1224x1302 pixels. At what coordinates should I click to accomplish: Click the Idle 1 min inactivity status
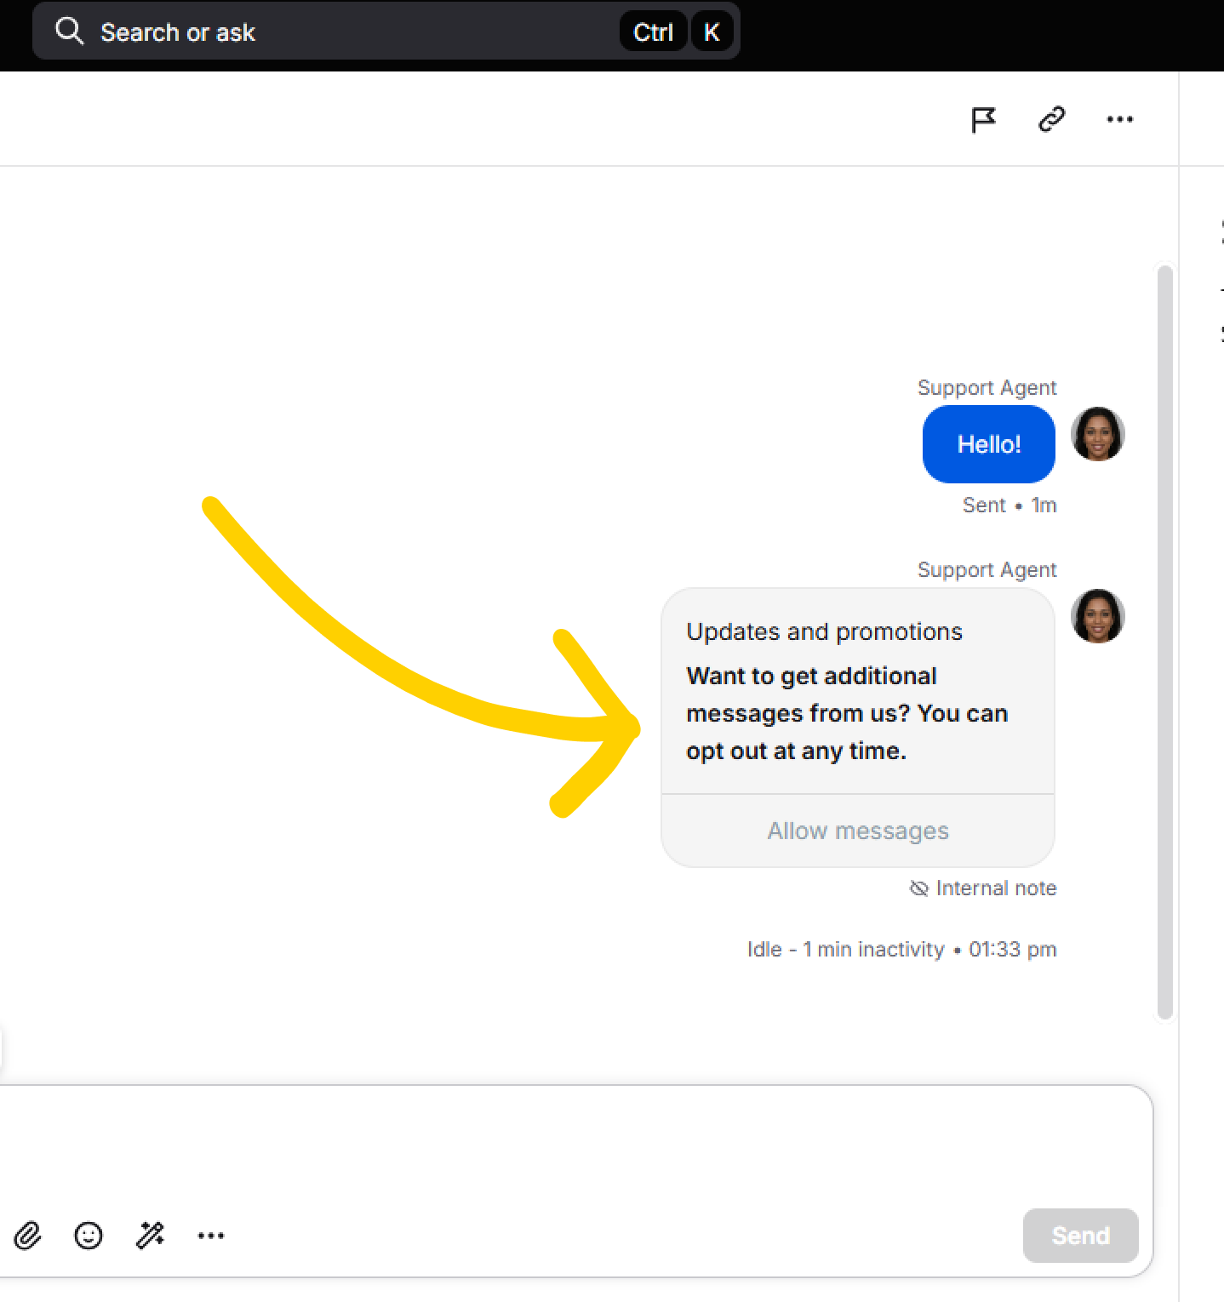901,949
